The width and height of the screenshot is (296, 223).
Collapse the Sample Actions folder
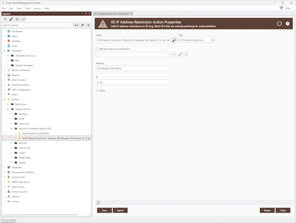coord(8,109)
